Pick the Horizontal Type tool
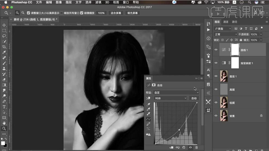 [4, 107]
